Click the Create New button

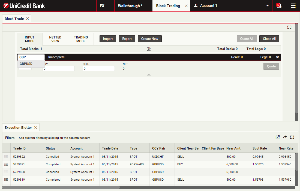tap(149, 39)
